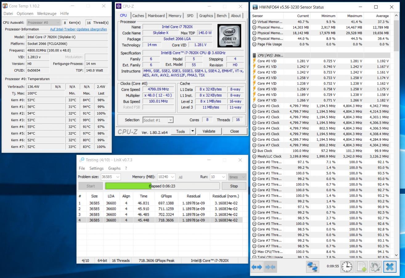The width and height of the screenshot is (405, 278).
Task: Open the CPU-Z Selection Socket #1 dropdown
Action: click(158, 120)
